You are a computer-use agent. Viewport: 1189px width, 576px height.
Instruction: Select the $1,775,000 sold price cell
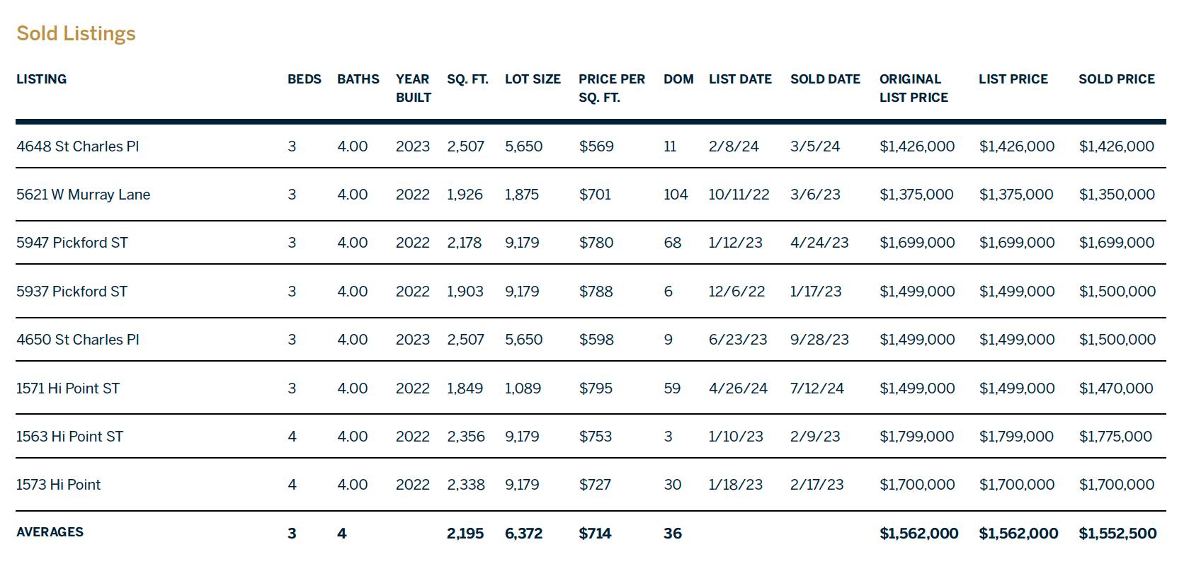tap(1115, 437)
